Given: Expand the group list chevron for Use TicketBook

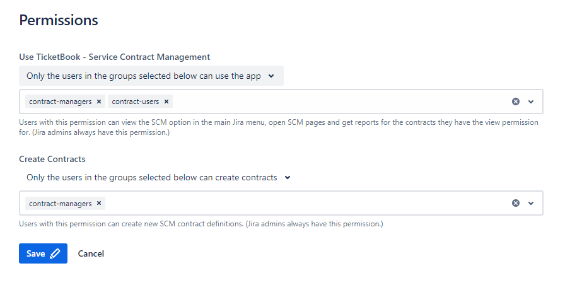Looking at the screenshot, I should pos(531,102).
